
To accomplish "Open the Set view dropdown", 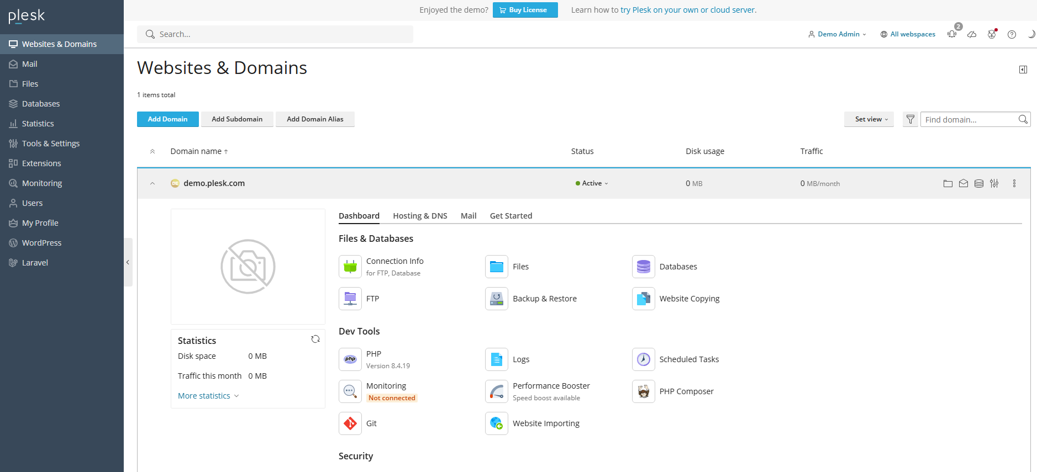I will (x=869, y=119).
